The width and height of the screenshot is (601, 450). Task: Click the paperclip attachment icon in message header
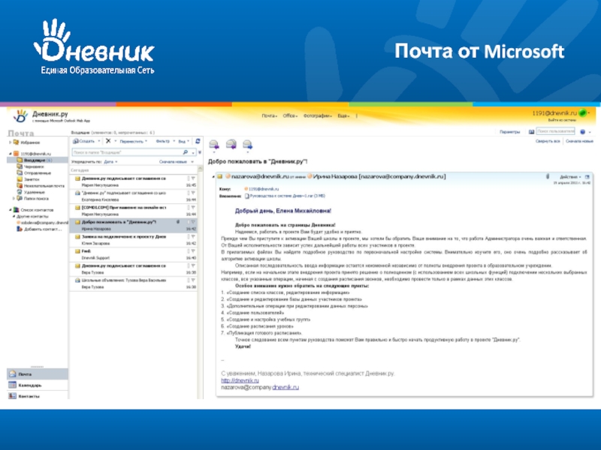coord(548,176)
